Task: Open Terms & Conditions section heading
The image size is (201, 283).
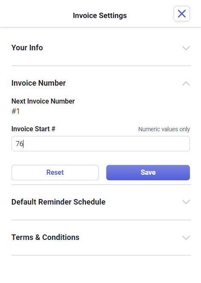Action: pos(45,237)
